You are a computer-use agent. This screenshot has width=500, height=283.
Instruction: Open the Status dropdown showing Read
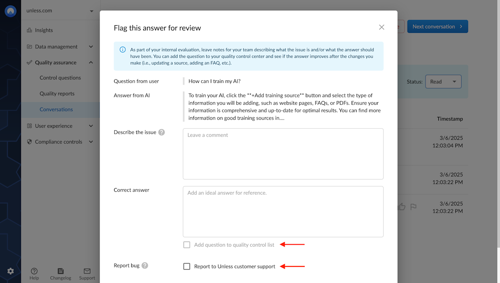coord(443,82)
